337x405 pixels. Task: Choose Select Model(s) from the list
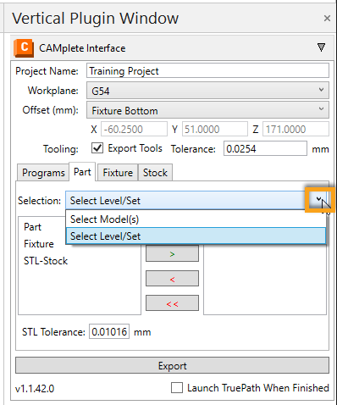coord(196,219)
